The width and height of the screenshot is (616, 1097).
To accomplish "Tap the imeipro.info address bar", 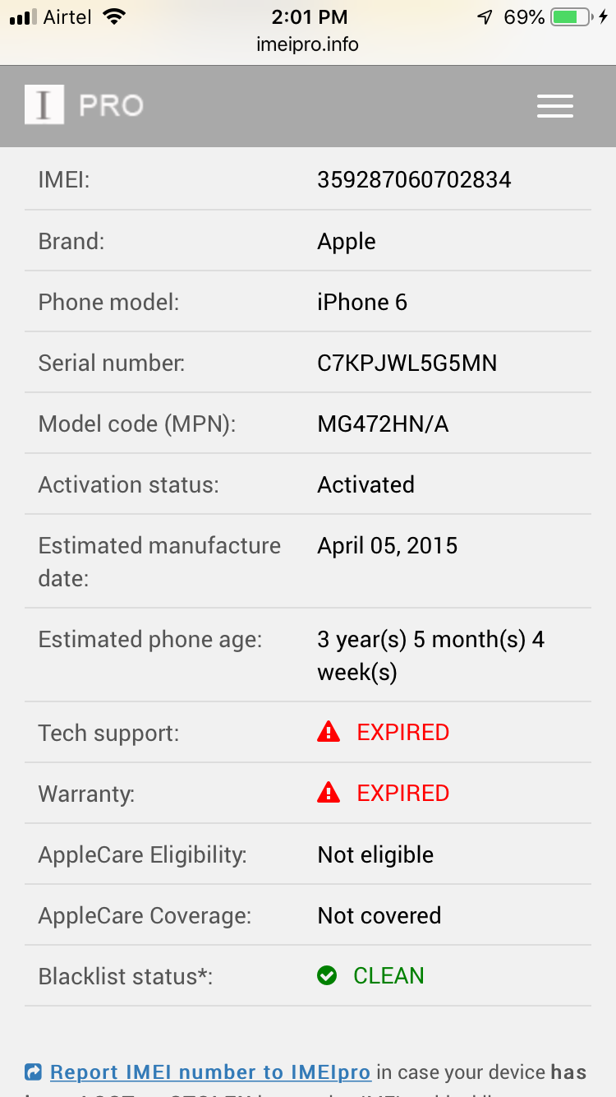I will (307, 44).
